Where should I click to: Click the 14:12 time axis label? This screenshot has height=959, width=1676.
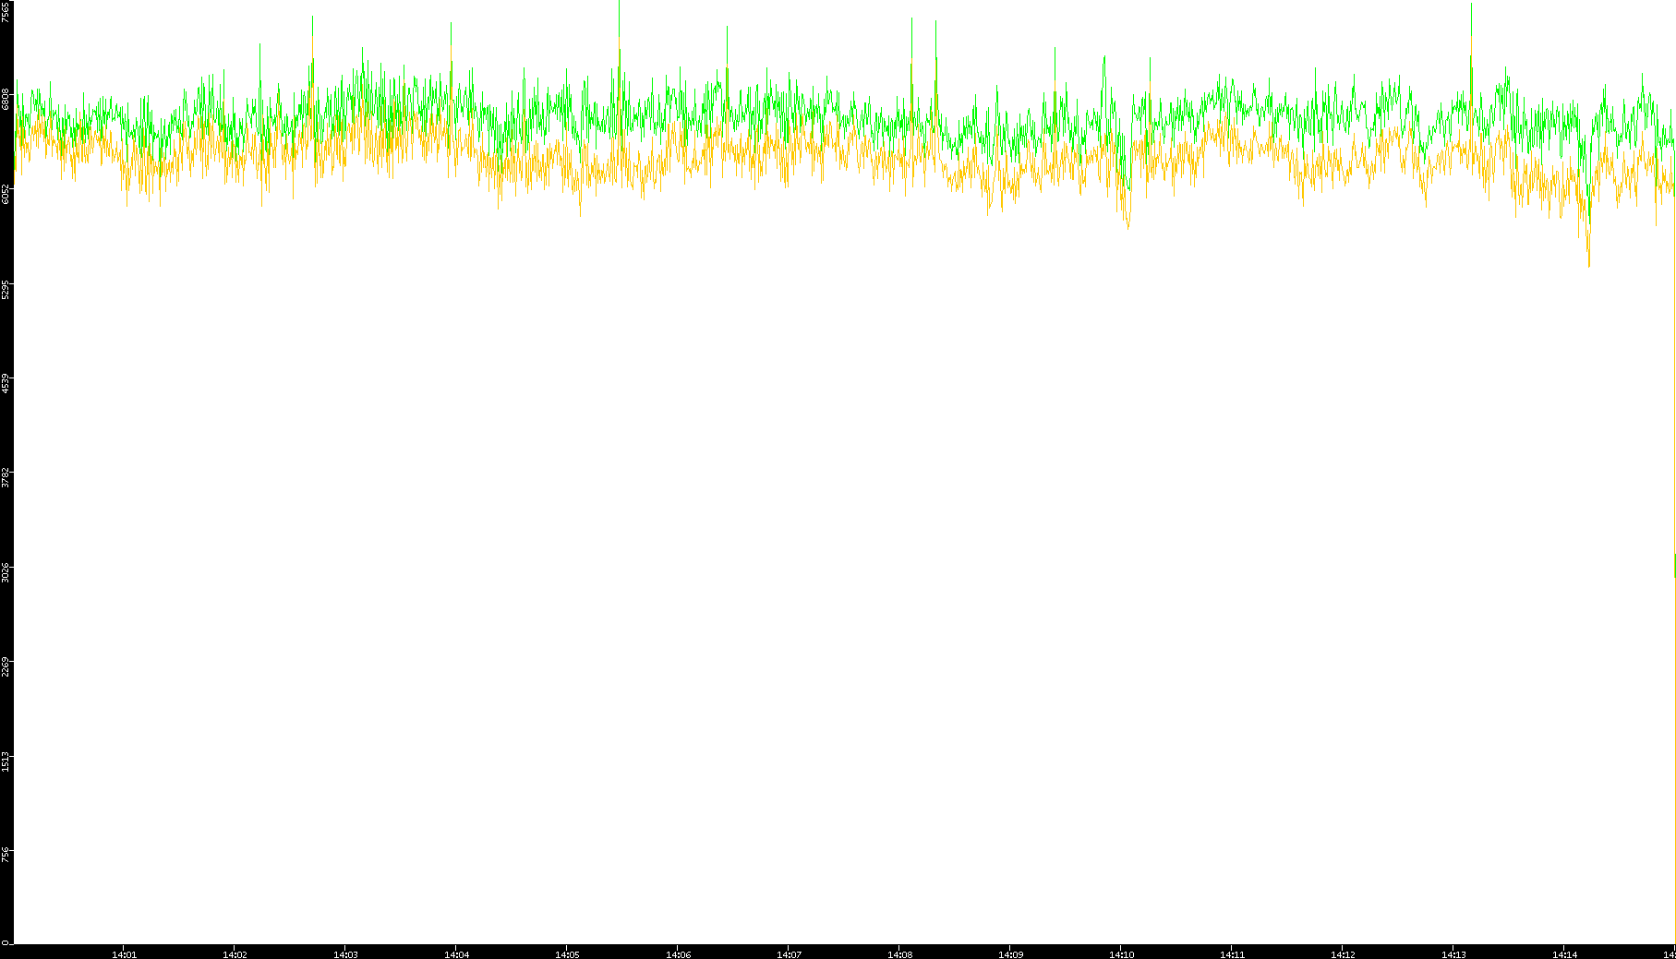tap(1343, 954)
